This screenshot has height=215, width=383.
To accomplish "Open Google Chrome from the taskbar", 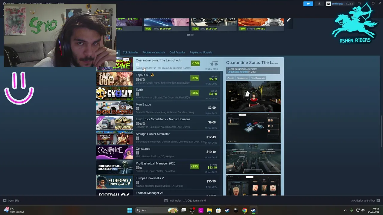I will coord(245,210).
